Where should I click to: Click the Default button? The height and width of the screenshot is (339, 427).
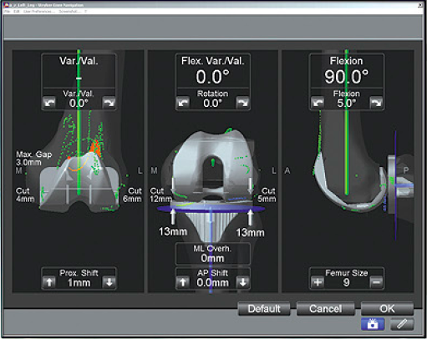264,309
